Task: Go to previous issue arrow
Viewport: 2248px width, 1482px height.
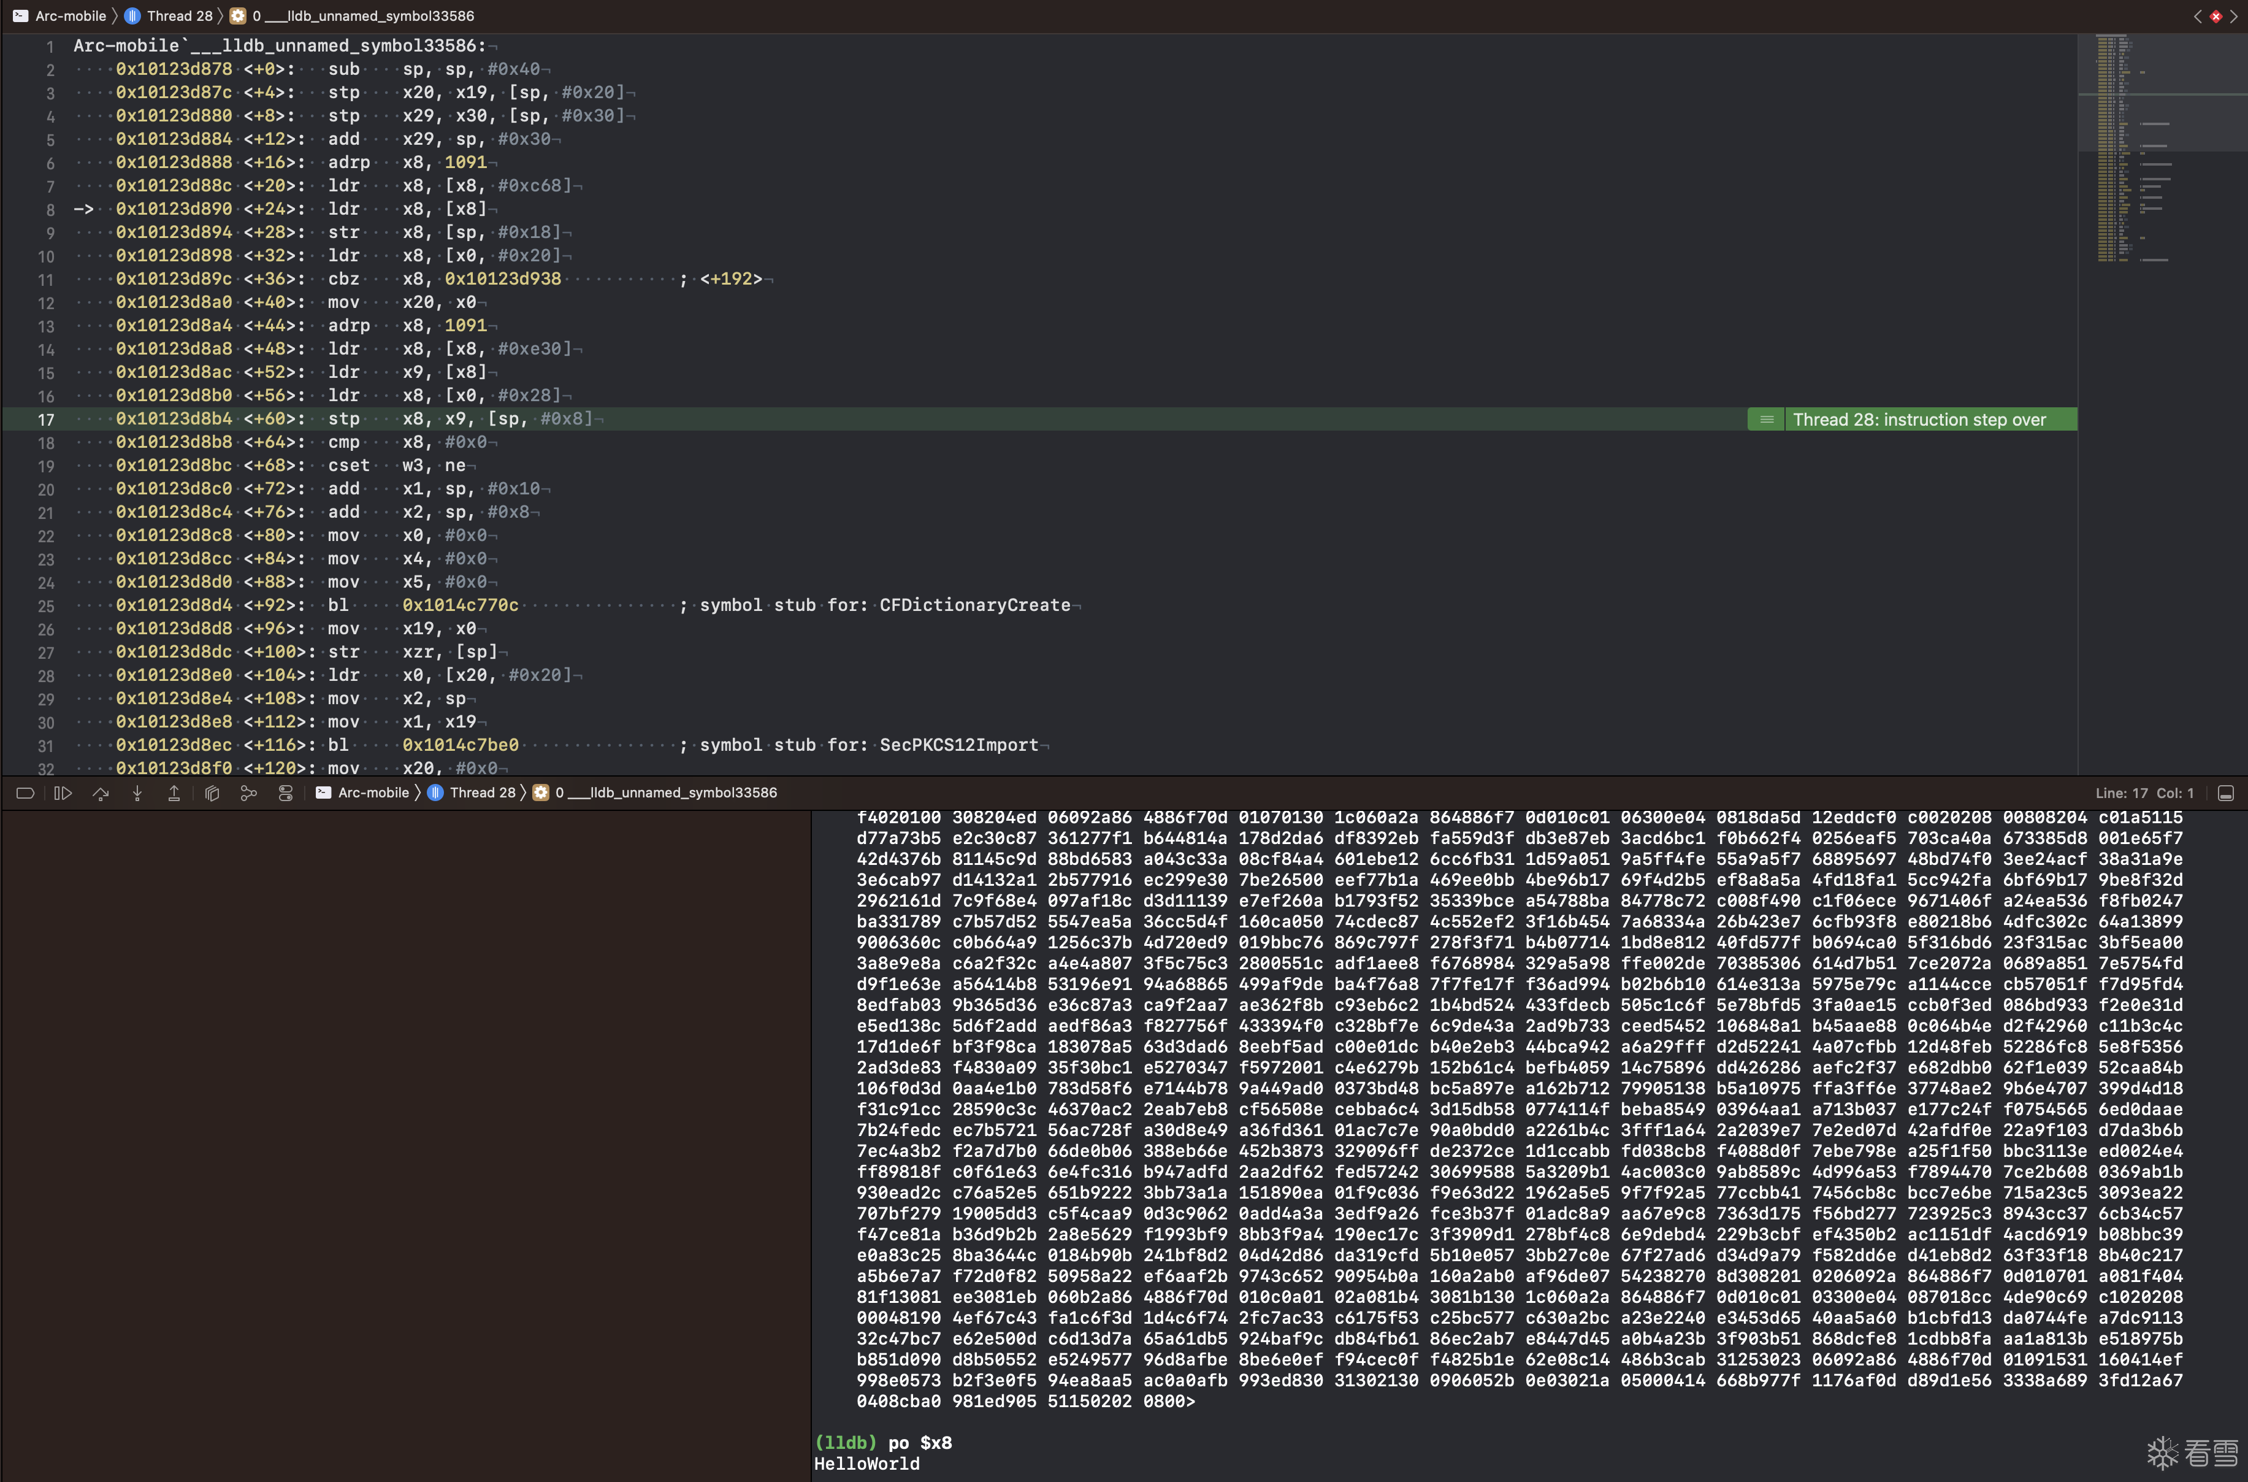Action: [x=2198, y=16]
